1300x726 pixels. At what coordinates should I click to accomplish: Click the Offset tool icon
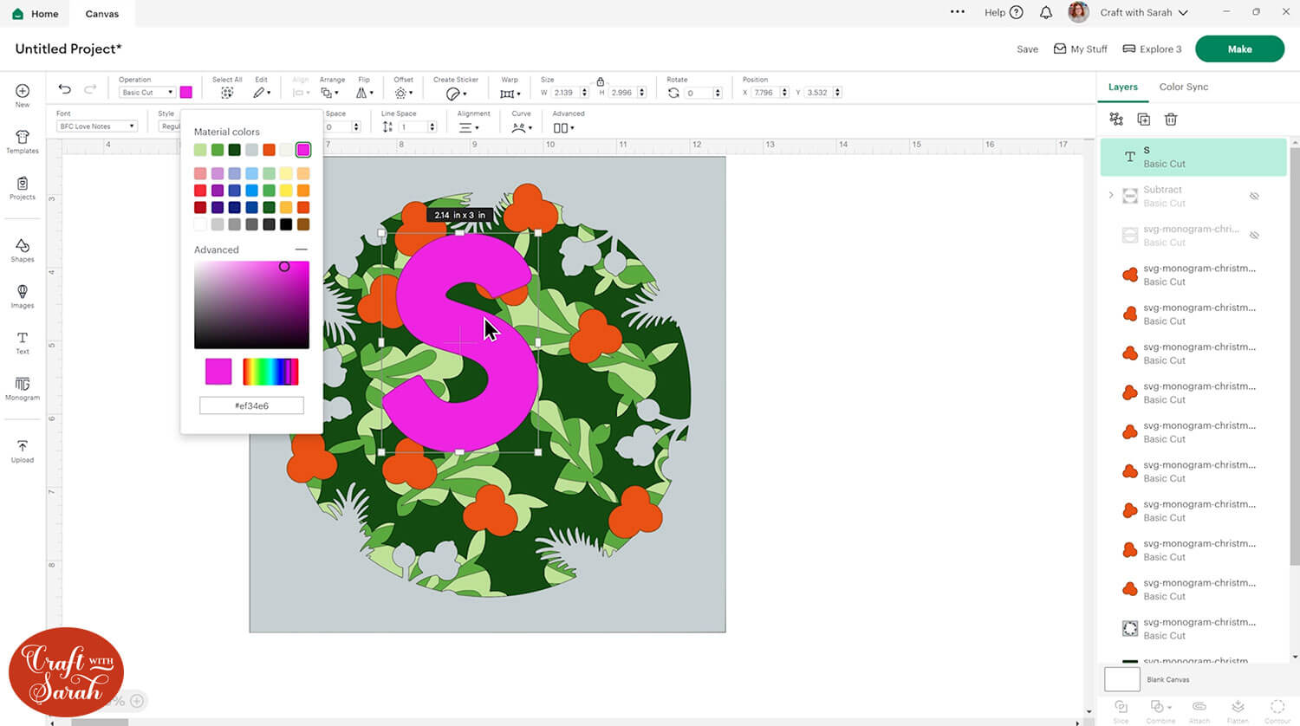click(401, 93)
